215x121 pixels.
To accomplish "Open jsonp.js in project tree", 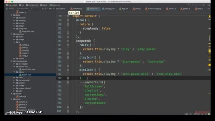I will (24, 50).
